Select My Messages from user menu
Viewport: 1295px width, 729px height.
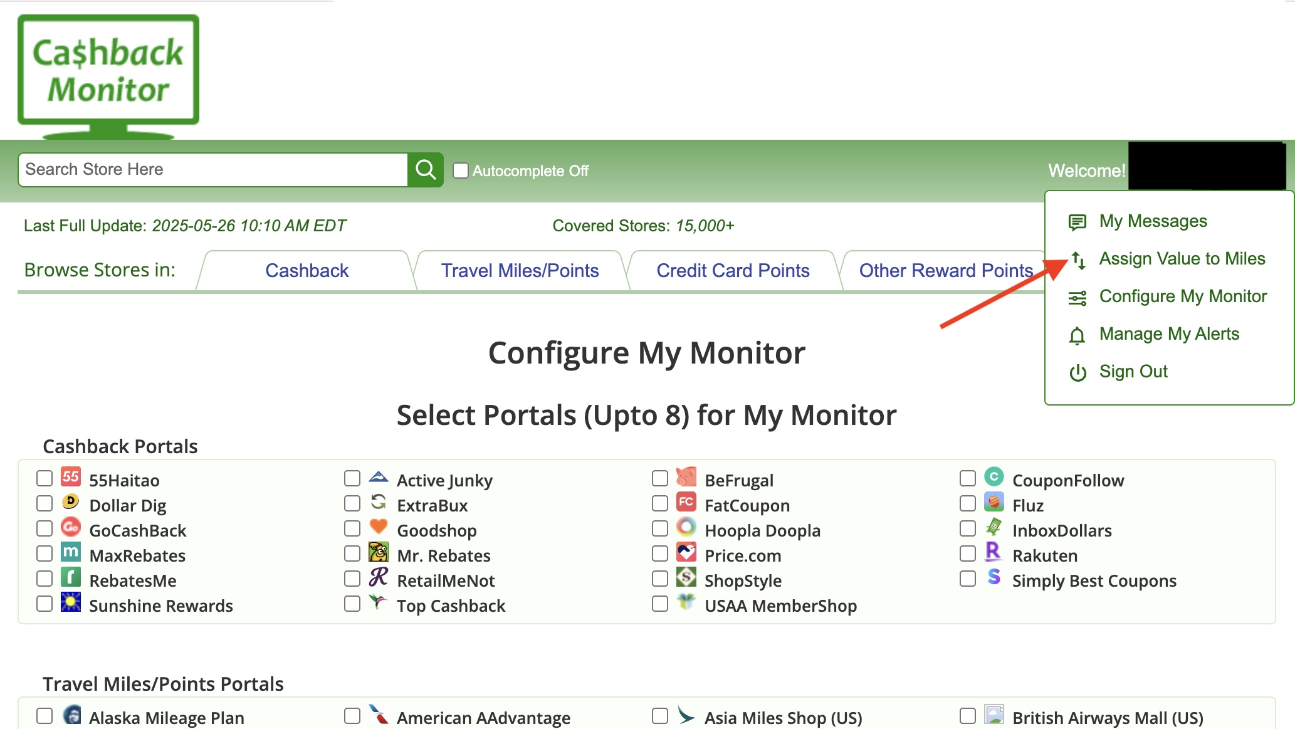click(1153, 221)
